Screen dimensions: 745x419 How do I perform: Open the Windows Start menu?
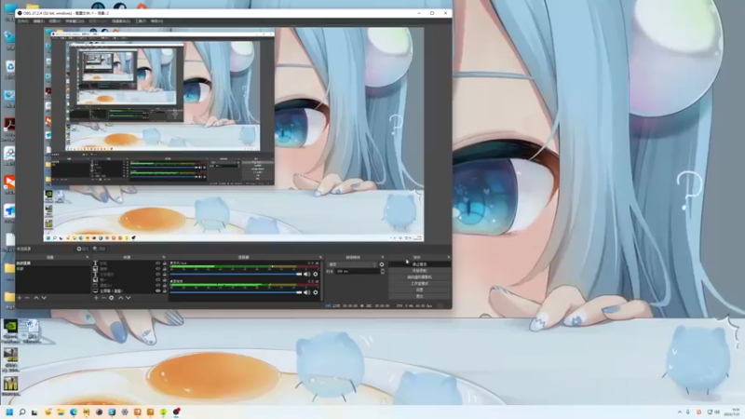point(9,412)
